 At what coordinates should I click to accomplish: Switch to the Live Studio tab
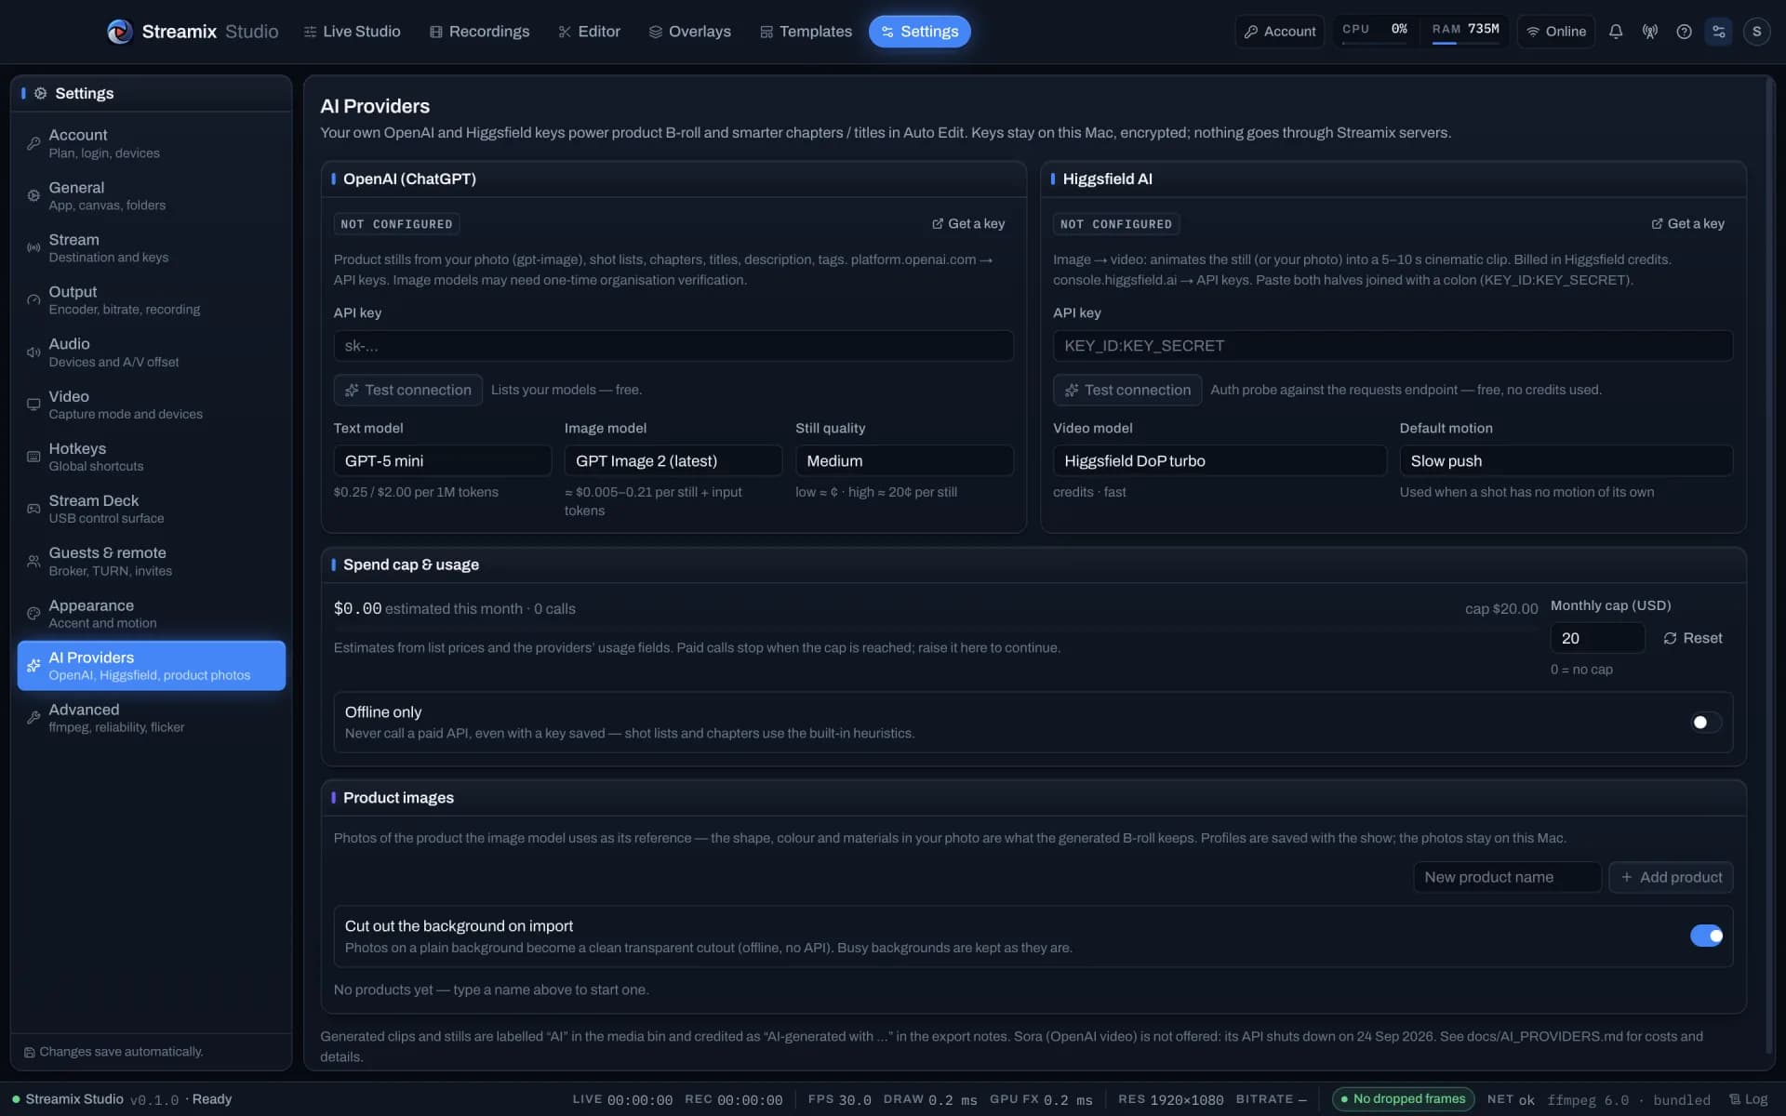coord(352,32)
